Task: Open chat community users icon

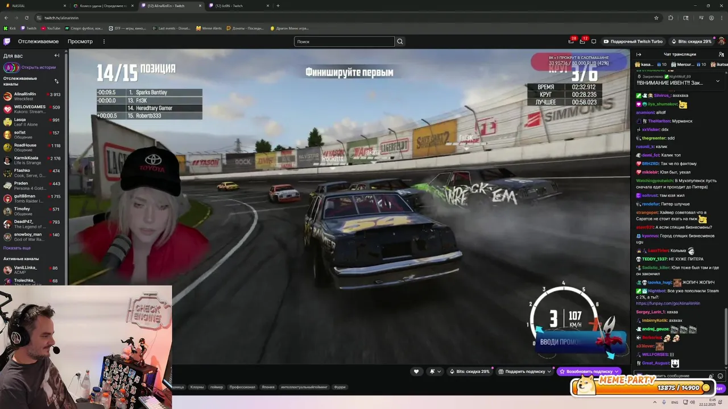Action: pos(720,55)
